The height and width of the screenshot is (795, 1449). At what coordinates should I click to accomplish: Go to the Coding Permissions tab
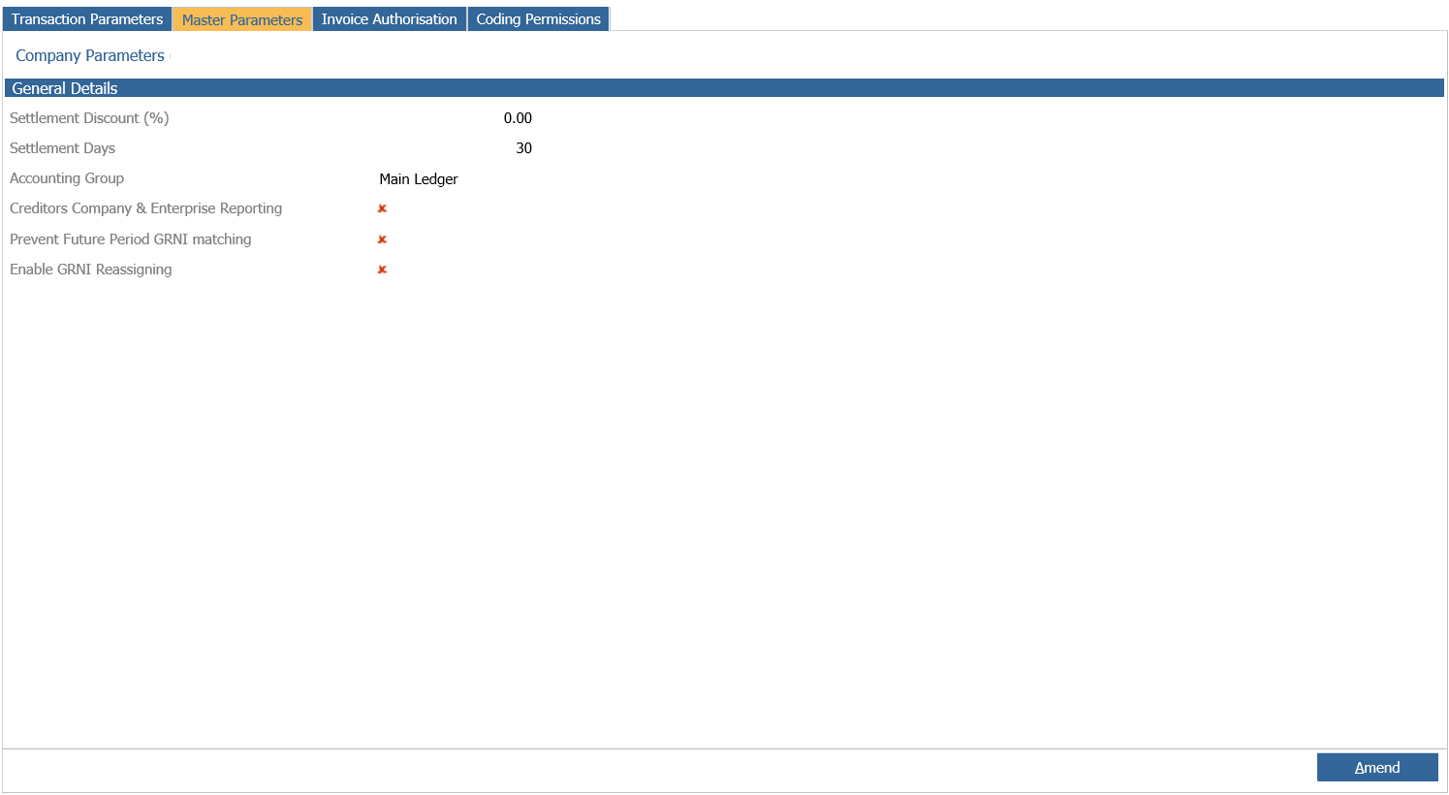(538, 19)
